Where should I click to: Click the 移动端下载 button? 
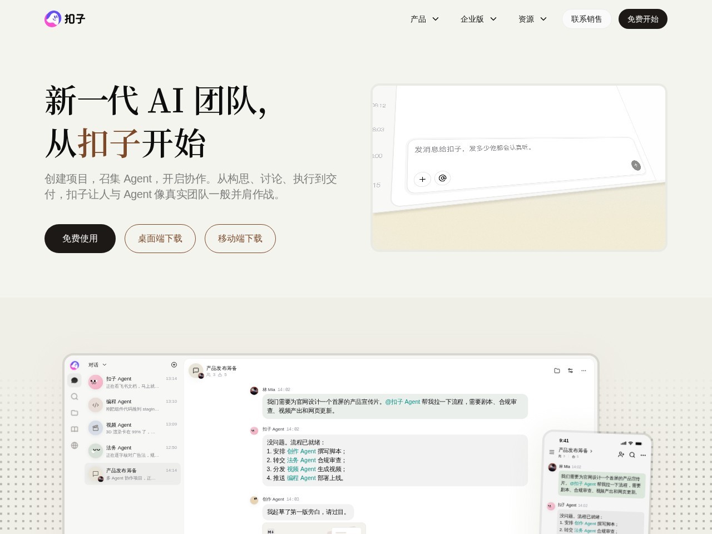(240, 239)
